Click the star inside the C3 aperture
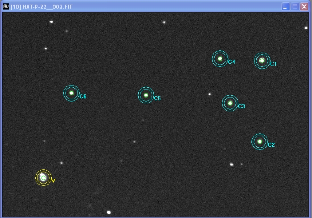 point(230,103)
